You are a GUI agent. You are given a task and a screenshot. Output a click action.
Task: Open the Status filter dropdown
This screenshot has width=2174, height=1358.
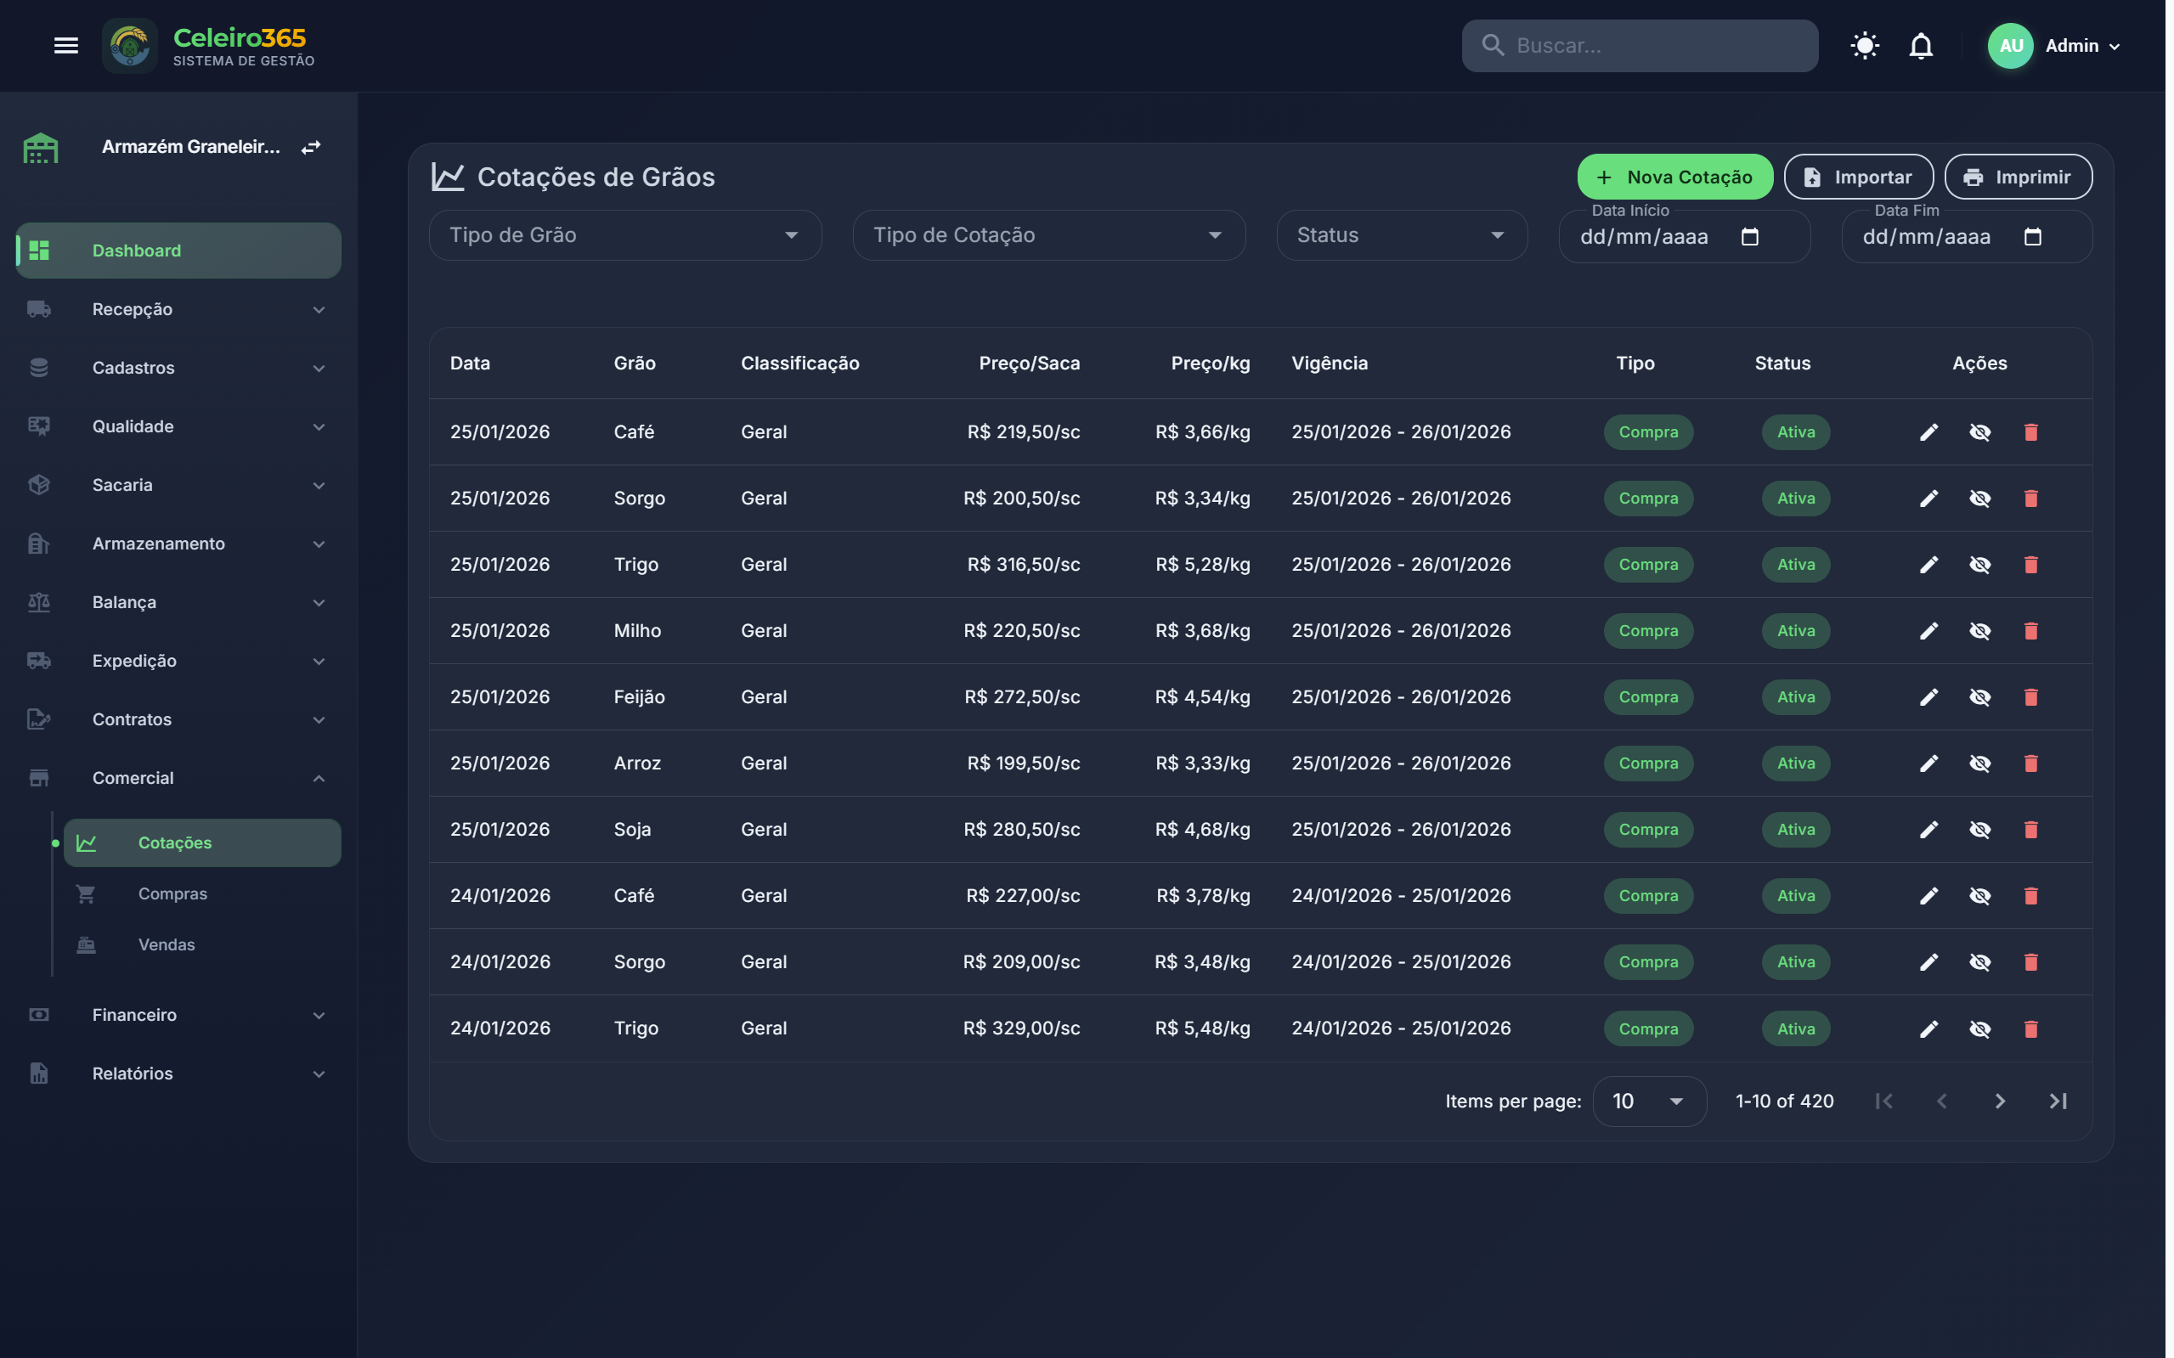click(1401, 235)
